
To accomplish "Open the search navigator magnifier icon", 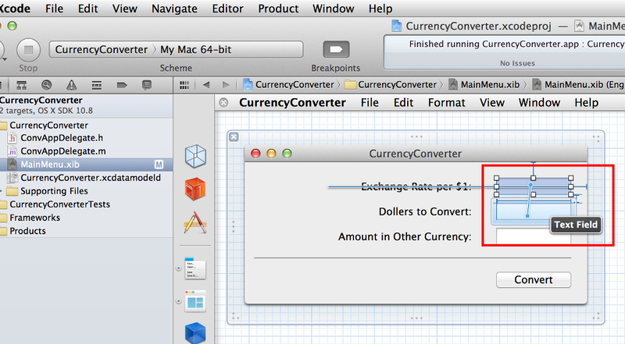I will (x=47, y=85).
